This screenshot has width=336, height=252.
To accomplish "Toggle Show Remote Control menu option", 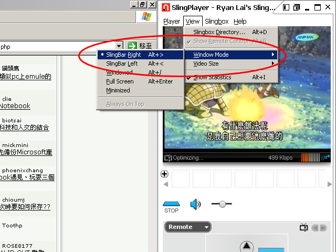I will click(231, 41).
